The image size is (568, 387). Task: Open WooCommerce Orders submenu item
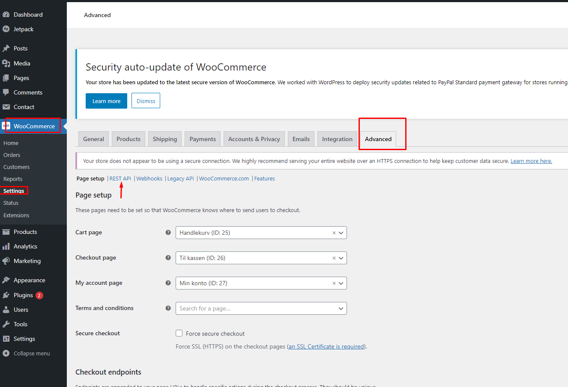click(12, 155)
